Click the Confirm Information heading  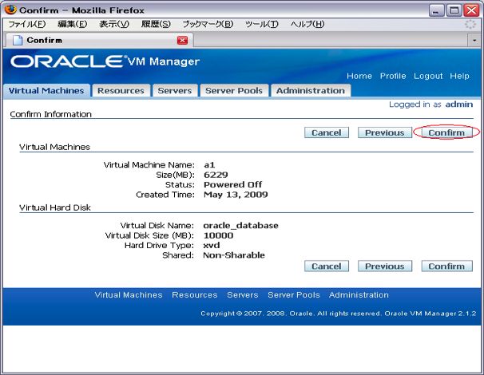coord(51,114)
